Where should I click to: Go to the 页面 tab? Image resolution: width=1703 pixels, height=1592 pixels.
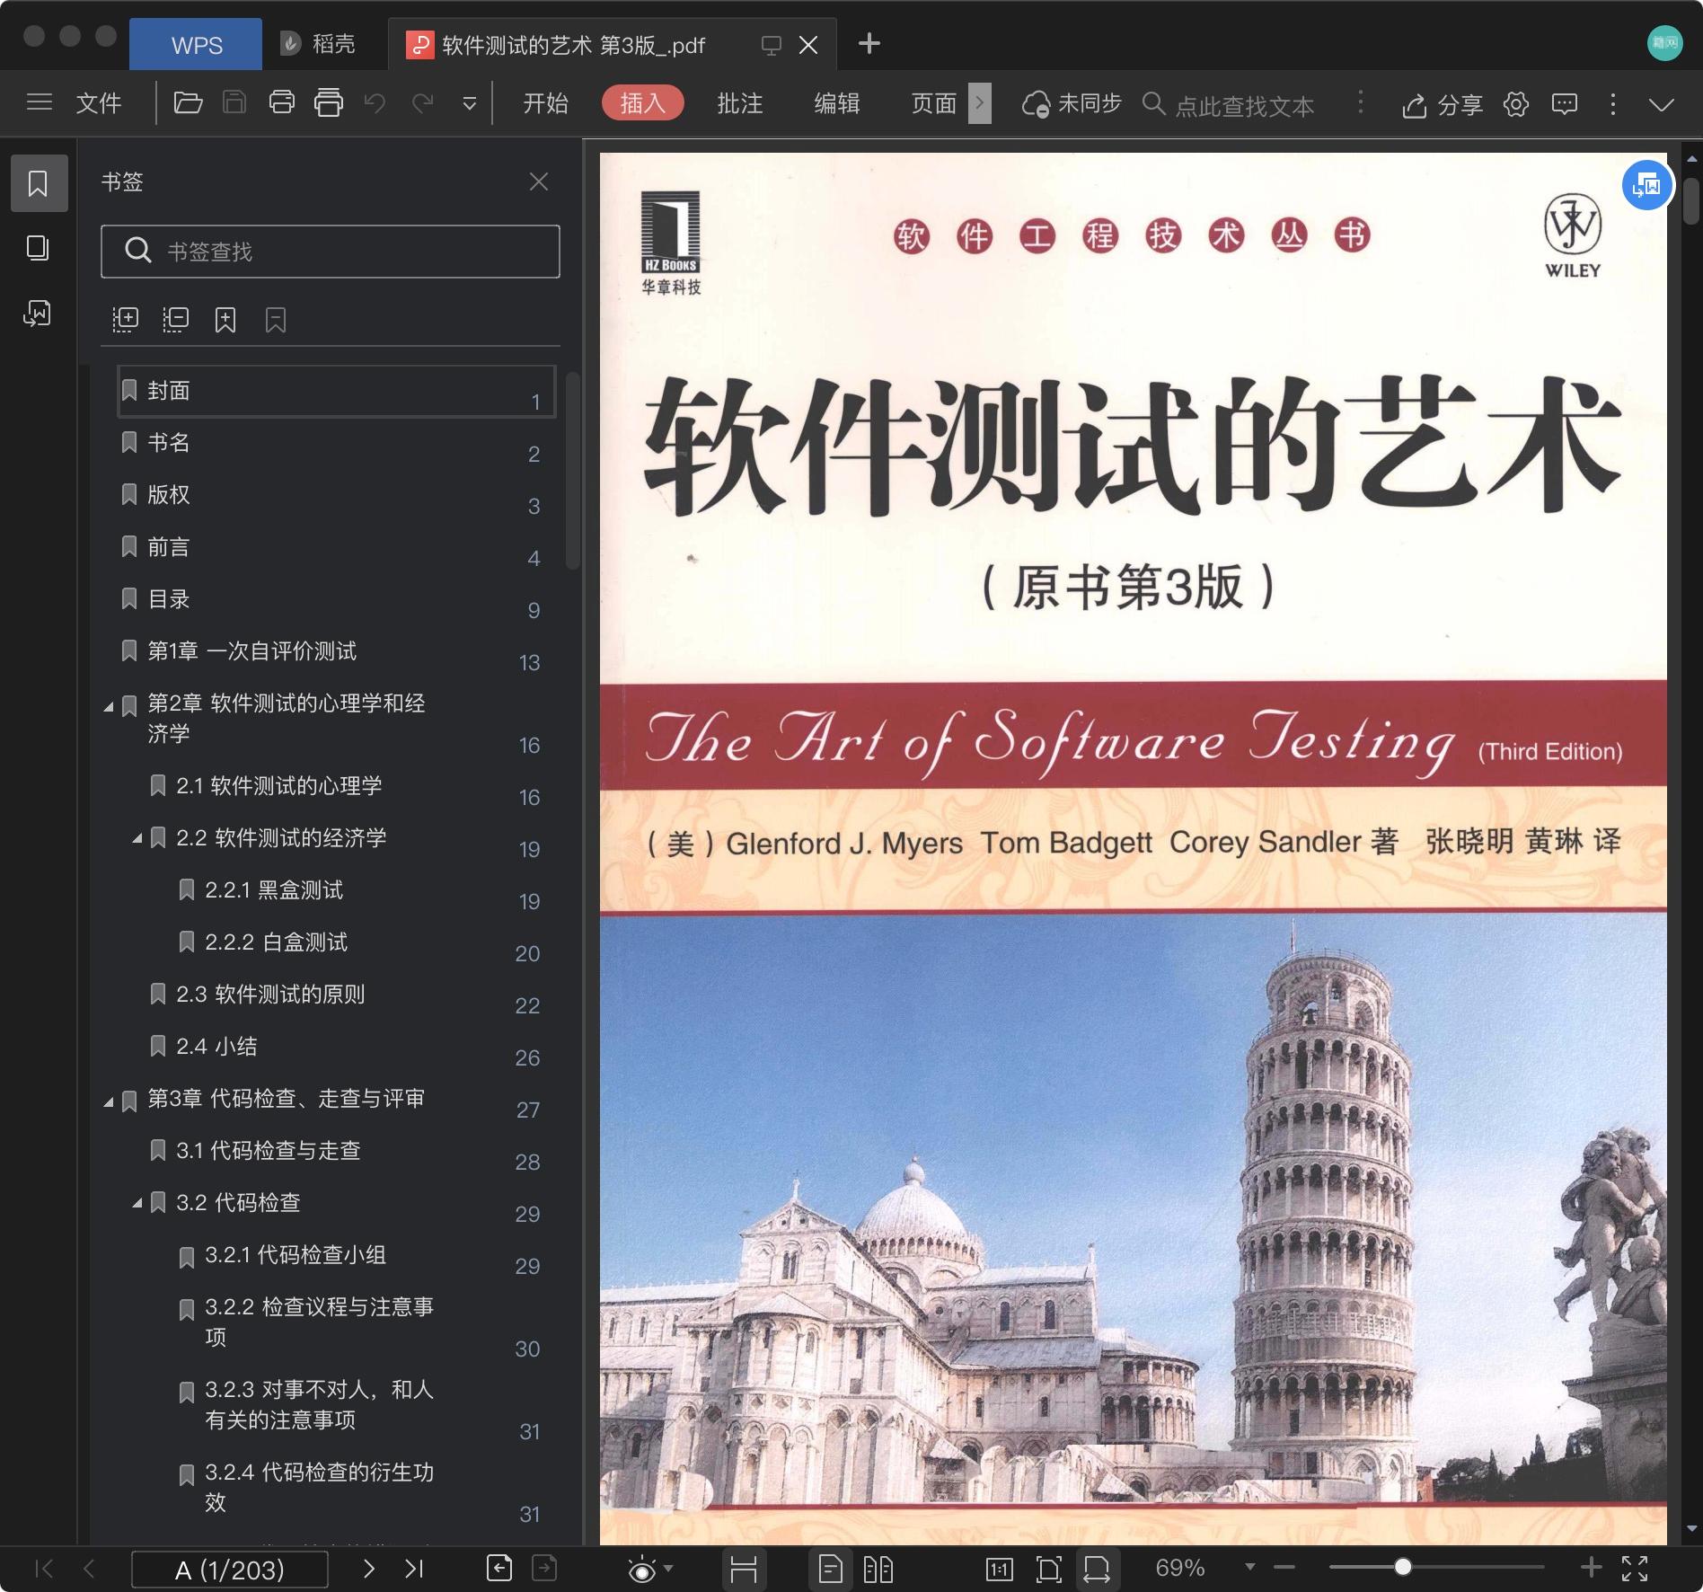pyautogui.click(x=934, y=103)
